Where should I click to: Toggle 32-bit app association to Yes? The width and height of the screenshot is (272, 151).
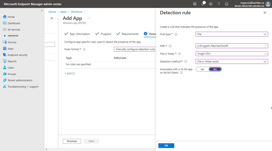pyautogui.click(x=202, y=69)
